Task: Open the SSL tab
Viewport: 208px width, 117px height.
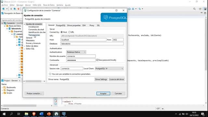Action: click(x=98, y=25)
